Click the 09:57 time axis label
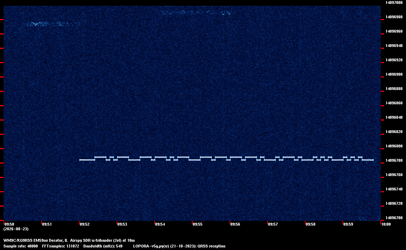Screen dimensions: 406x250 [x=273, y=224]
